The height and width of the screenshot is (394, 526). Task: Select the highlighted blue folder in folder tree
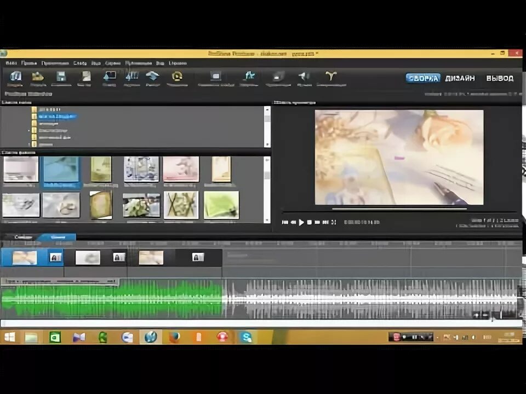(58, 117)
